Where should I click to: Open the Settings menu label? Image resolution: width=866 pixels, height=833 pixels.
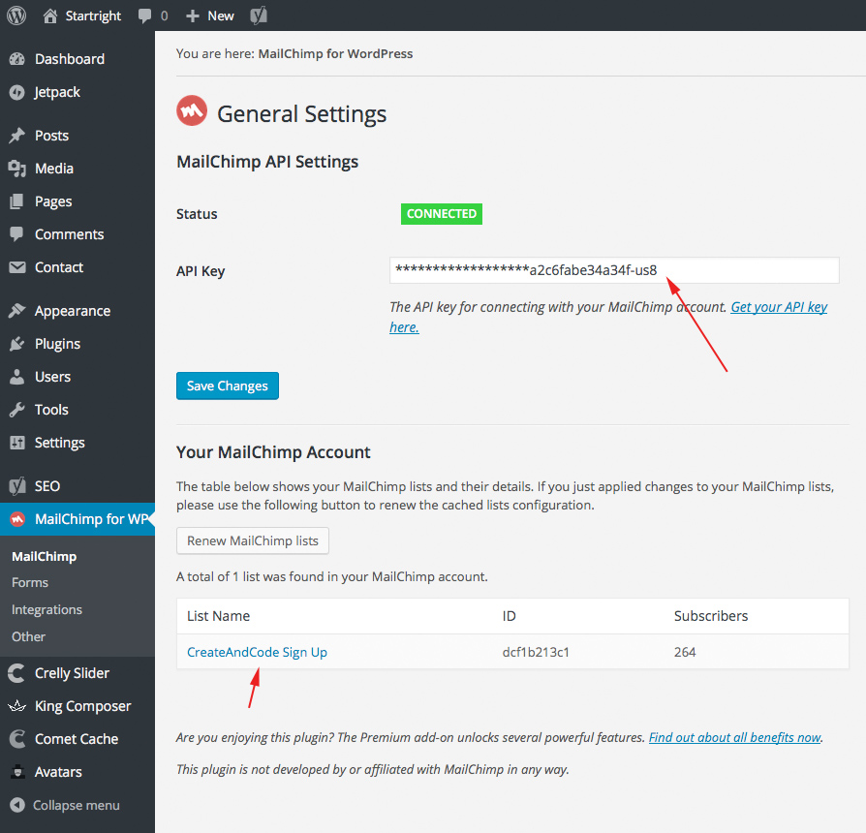point(60,443)
